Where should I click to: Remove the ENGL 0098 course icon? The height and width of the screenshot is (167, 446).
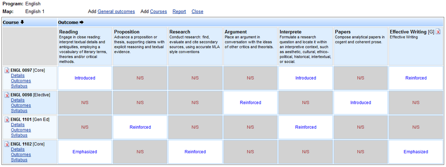(7, 95)
